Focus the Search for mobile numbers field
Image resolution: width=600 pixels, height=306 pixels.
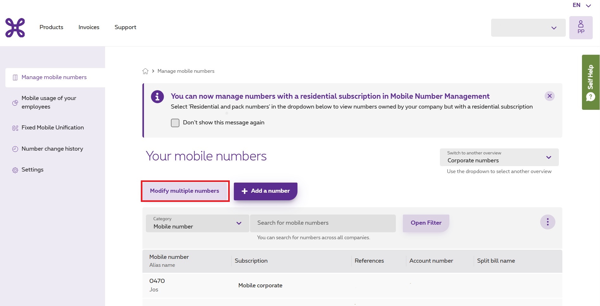tap(322, 223)
